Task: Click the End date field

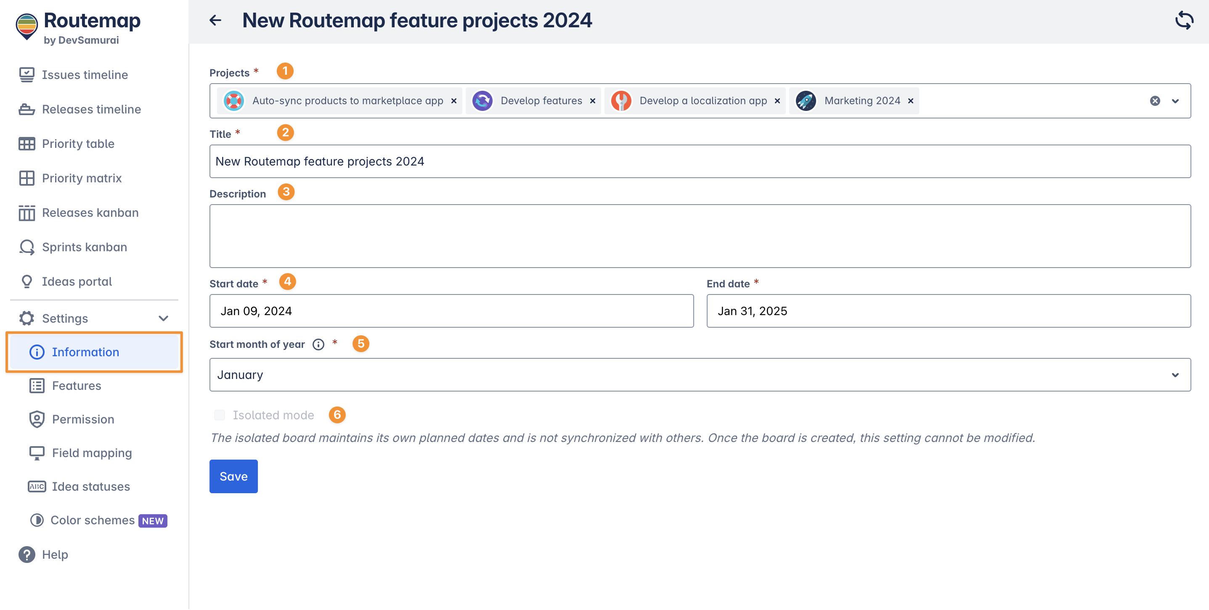Action: [948, 311]
